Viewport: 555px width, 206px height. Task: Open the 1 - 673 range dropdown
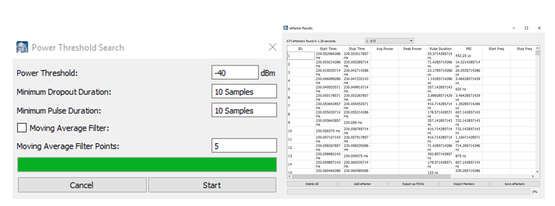[x=389, y=41]
